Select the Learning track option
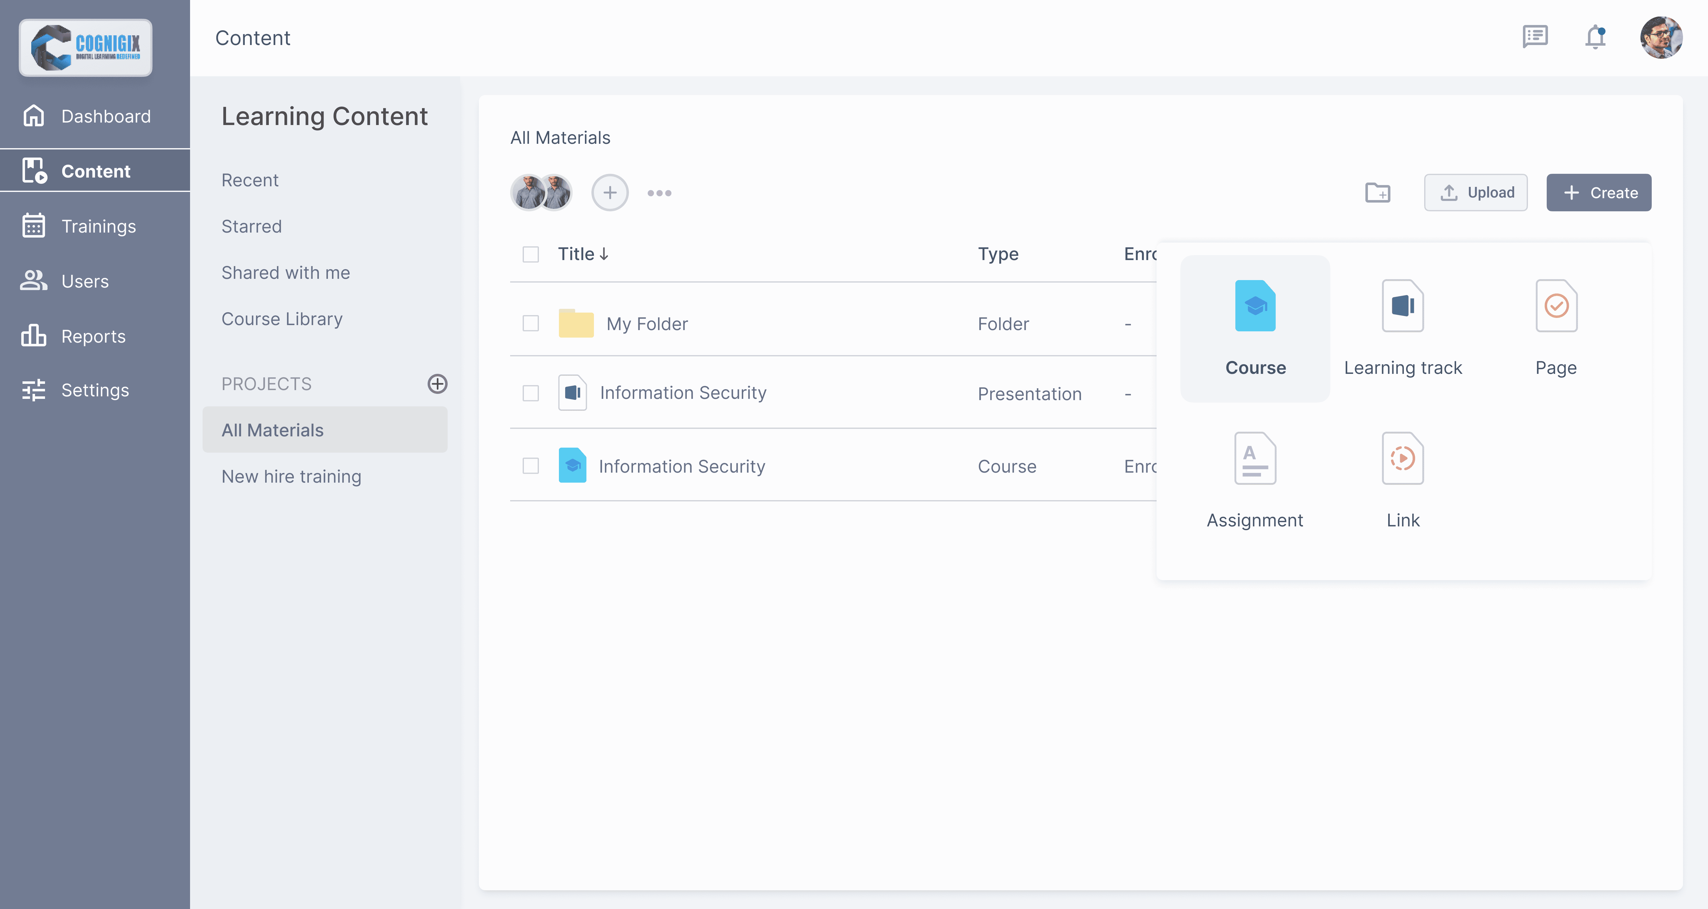Viewport: 1708px width, 909px height. coord(1402,328)
